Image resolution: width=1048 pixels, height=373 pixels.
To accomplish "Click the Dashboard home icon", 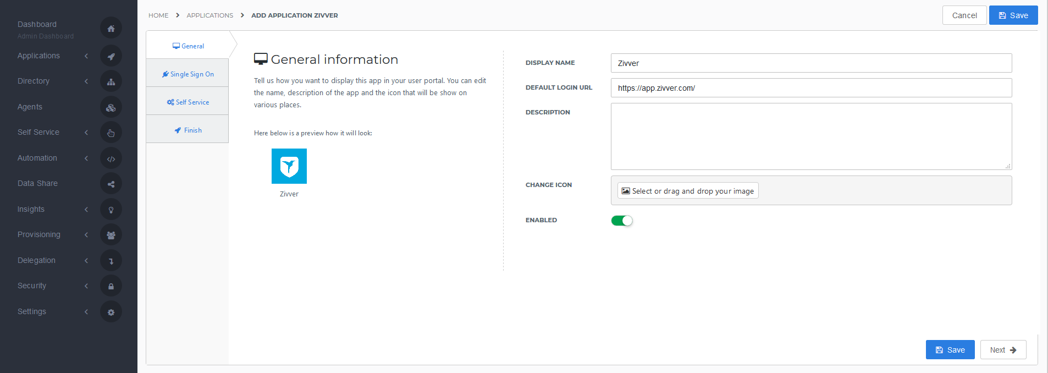I will (111, 28).
